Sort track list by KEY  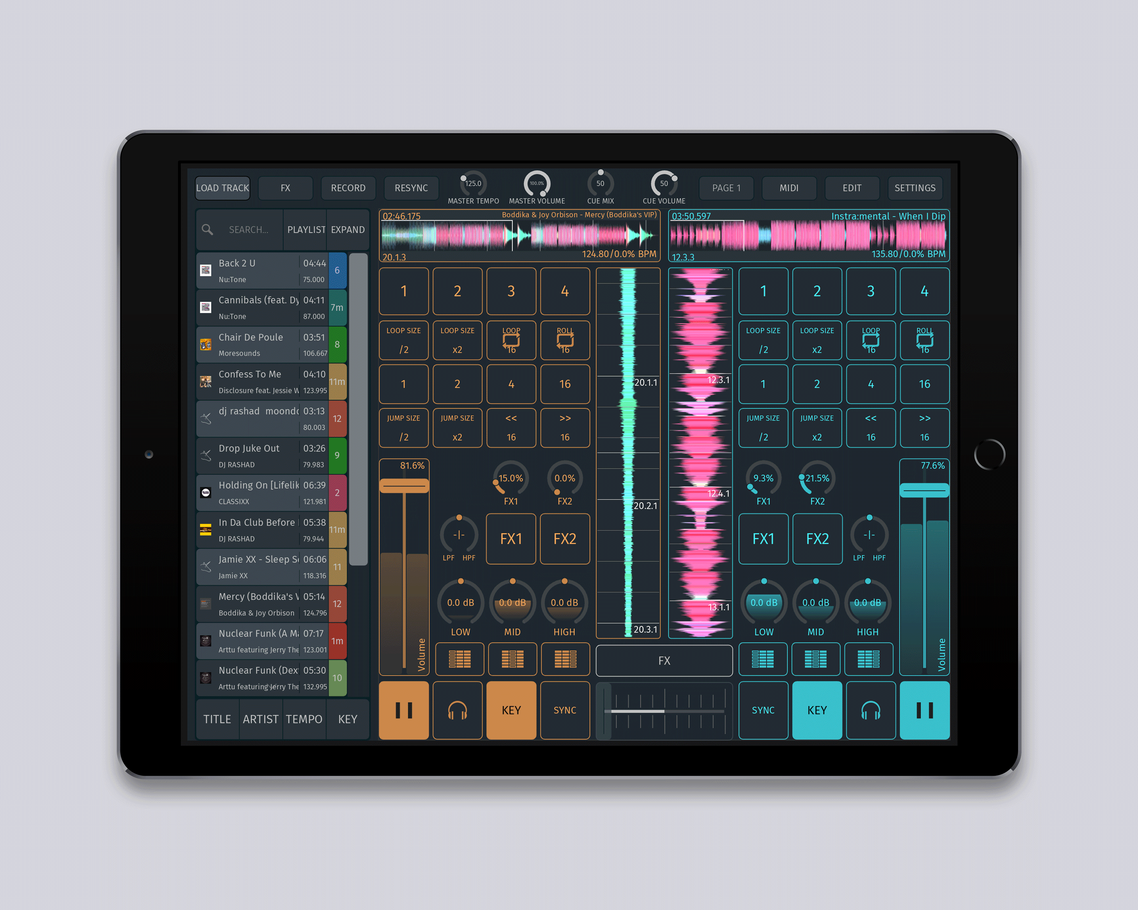click(347, 719)
